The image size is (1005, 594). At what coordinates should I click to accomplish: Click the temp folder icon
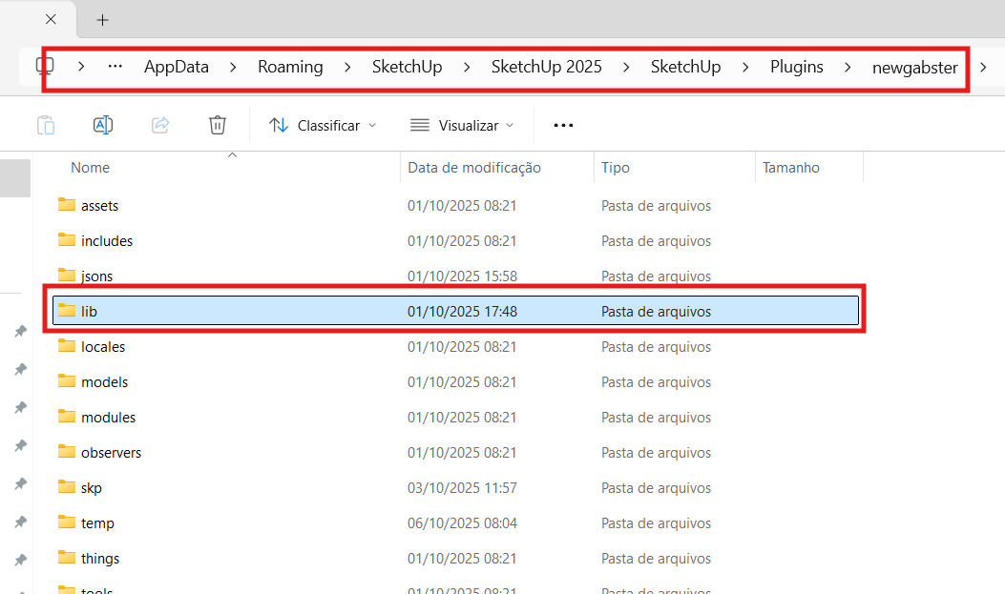[x=67, y=522]
